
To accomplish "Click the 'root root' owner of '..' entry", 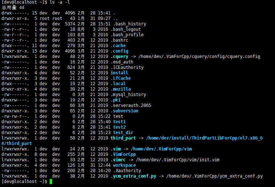I will pos(51,18).
